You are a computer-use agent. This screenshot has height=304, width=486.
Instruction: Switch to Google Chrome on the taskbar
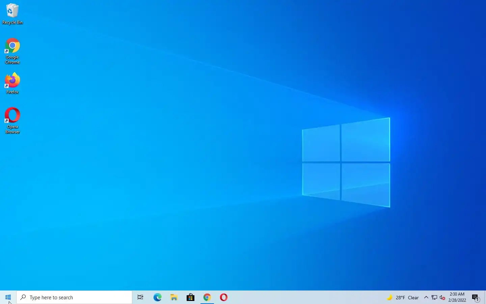click(x=207, y=297)
